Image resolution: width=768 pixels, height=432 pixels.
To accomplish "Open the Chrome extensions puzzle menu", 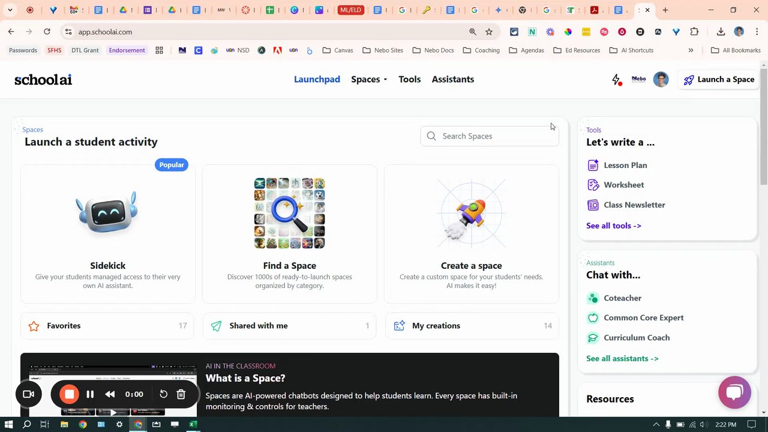I will point(694,32).
